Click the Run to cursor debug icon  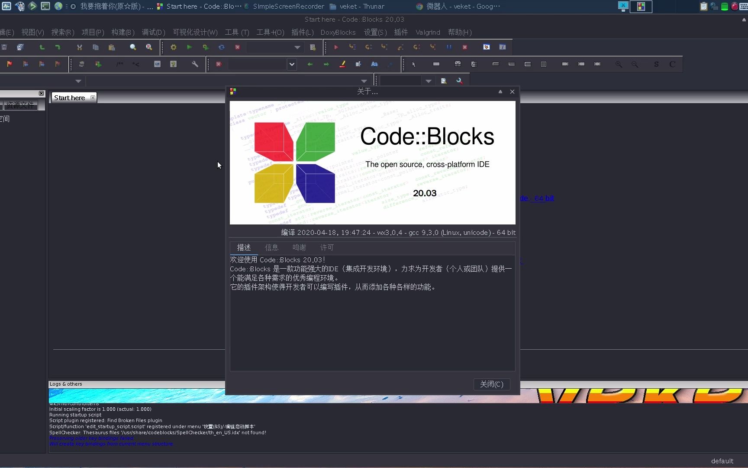[352, 47]
